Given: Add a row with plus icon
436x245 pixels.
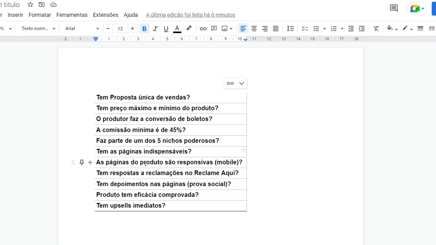Looking at the screenshot, I should pos(90,163).
